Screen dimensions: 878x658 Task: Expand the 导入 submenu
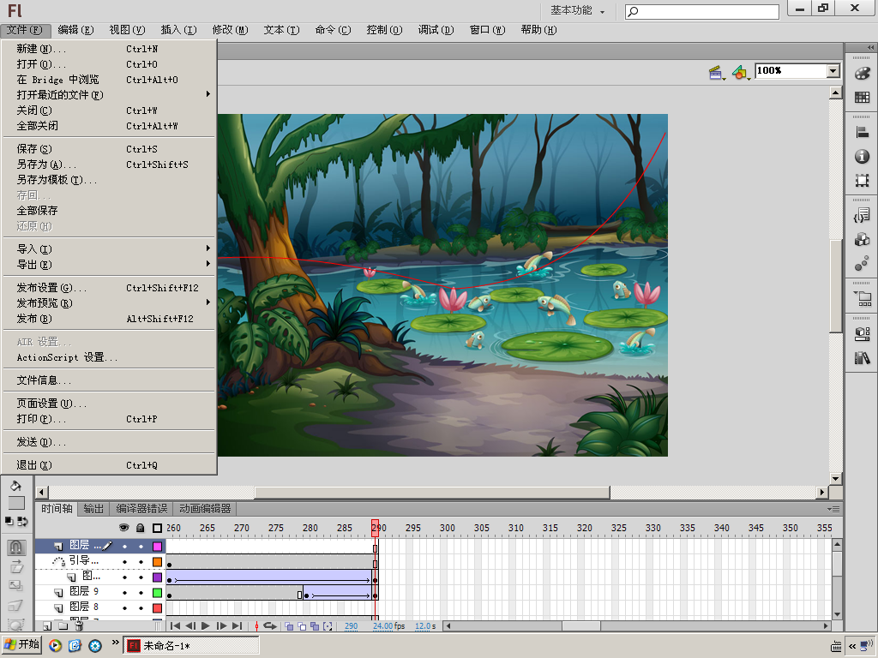pyautogui.click(x=109, y=248)
